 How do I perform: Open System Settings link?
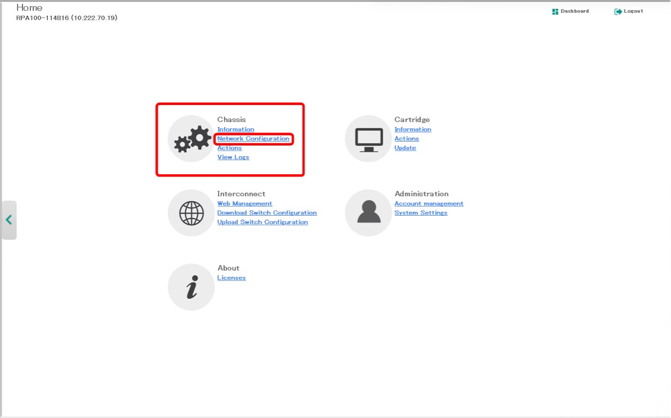point(421,213)
